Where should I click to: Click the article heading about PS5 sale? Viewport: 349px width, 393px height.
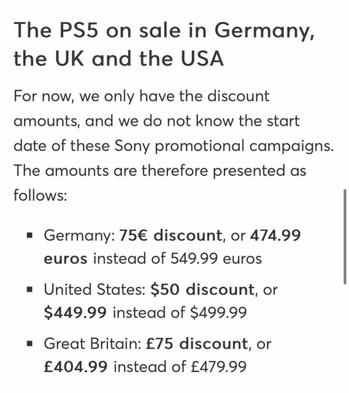(164, 44)
